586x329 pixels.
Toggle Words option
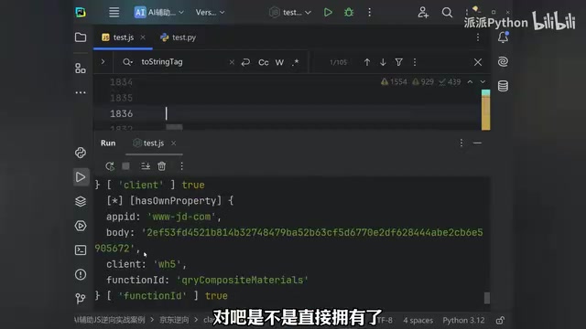coord(279,62)
